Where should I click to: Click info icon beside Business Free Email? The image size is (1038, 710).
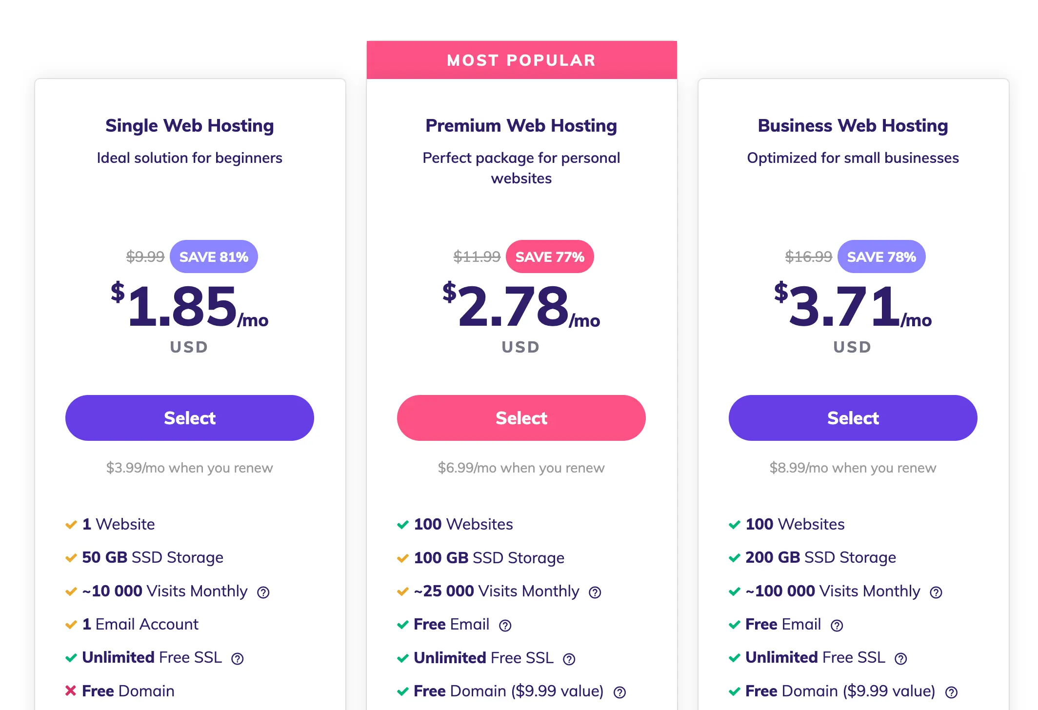coord(837,626)
